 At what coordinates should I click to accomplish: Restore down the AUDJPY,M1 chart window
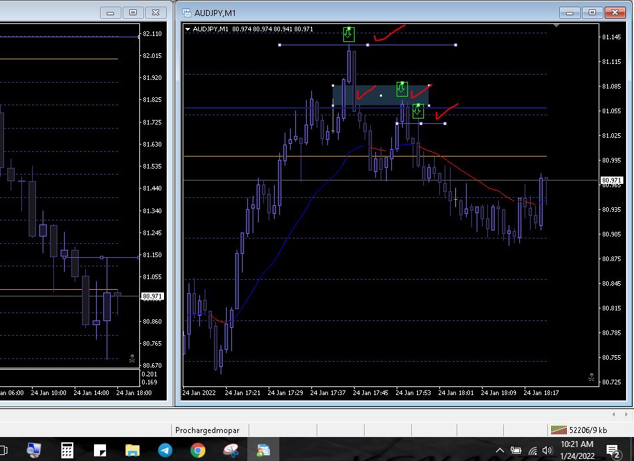(591, 12)
